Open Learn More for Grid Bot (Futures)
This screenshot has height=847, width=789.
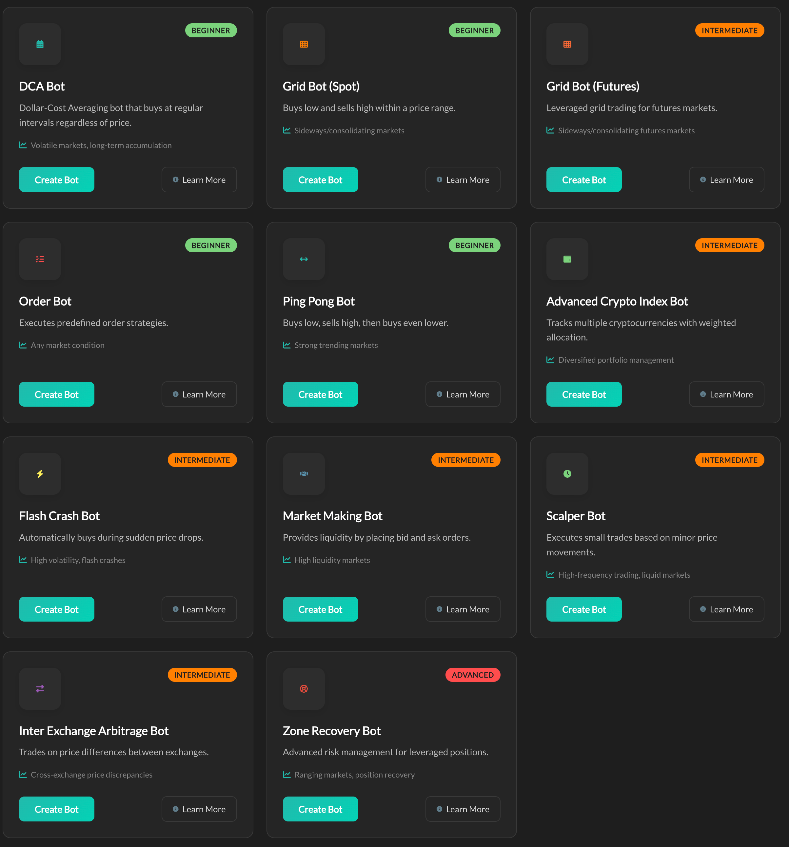[x=726, y=179]
